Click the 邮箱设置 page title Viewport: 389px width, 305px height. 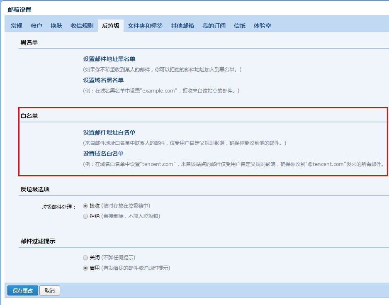[x=19, y=10]
